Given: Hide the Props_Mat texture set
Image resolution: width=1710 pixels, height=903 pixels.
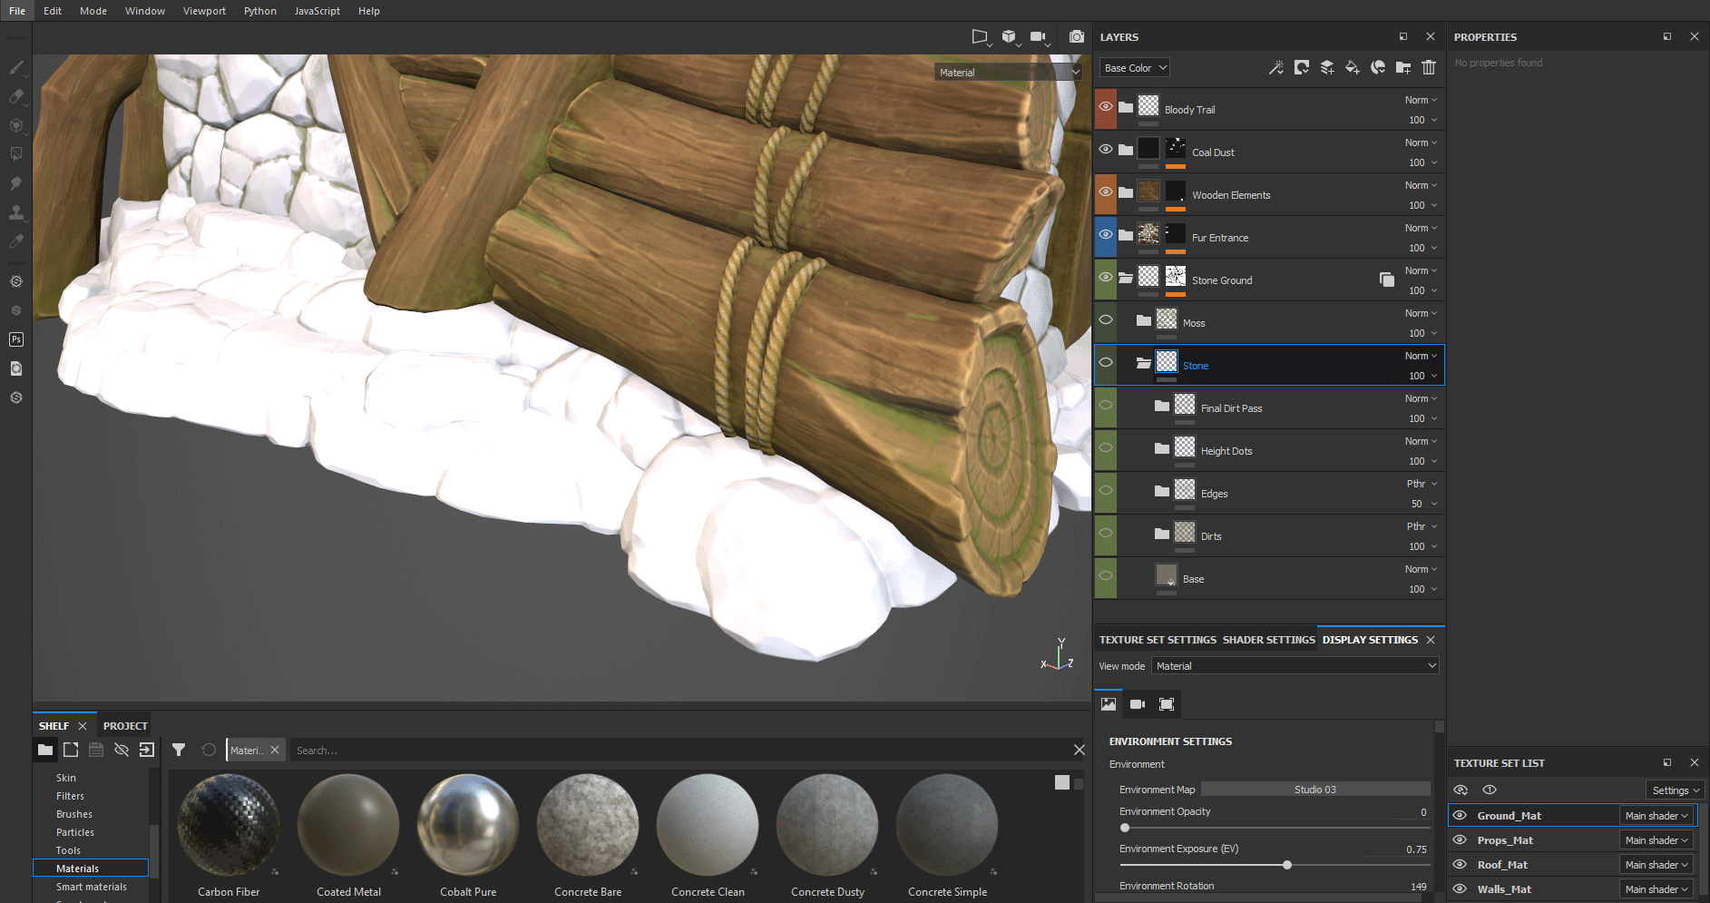Looking at the screenshot, I should tap(1460, 840).
